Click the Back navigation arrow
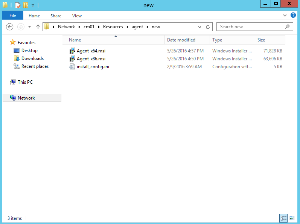Viewport: 300px width, 224px height. click(x=10, y=27)
